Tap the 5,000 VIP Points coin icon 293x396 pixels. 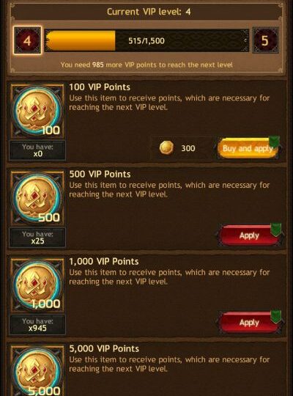(37, 371)
